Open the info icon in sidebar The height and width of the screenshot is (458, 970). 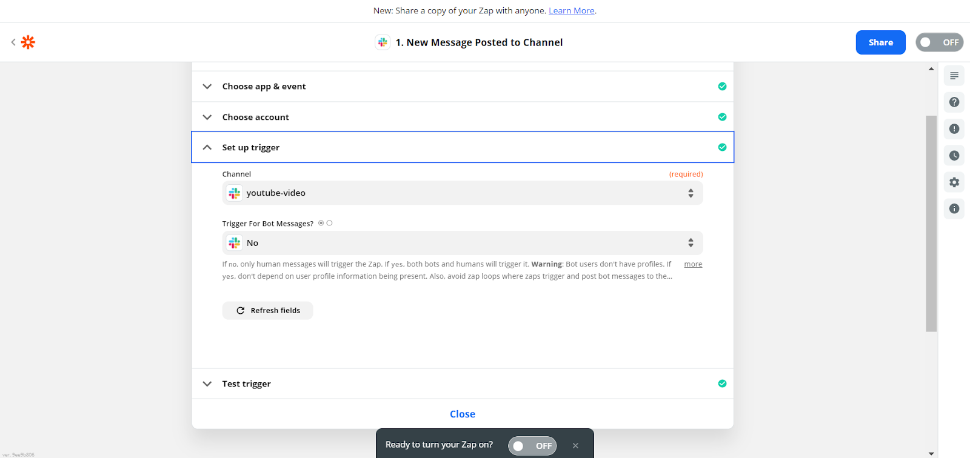954,209
